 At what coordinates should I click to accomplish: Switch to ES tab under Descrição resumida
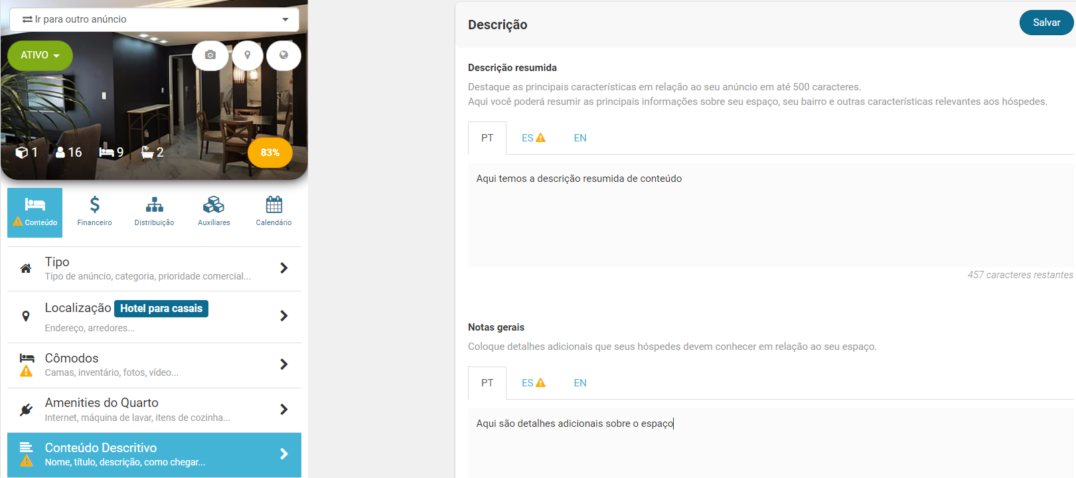tap(533, 138)
